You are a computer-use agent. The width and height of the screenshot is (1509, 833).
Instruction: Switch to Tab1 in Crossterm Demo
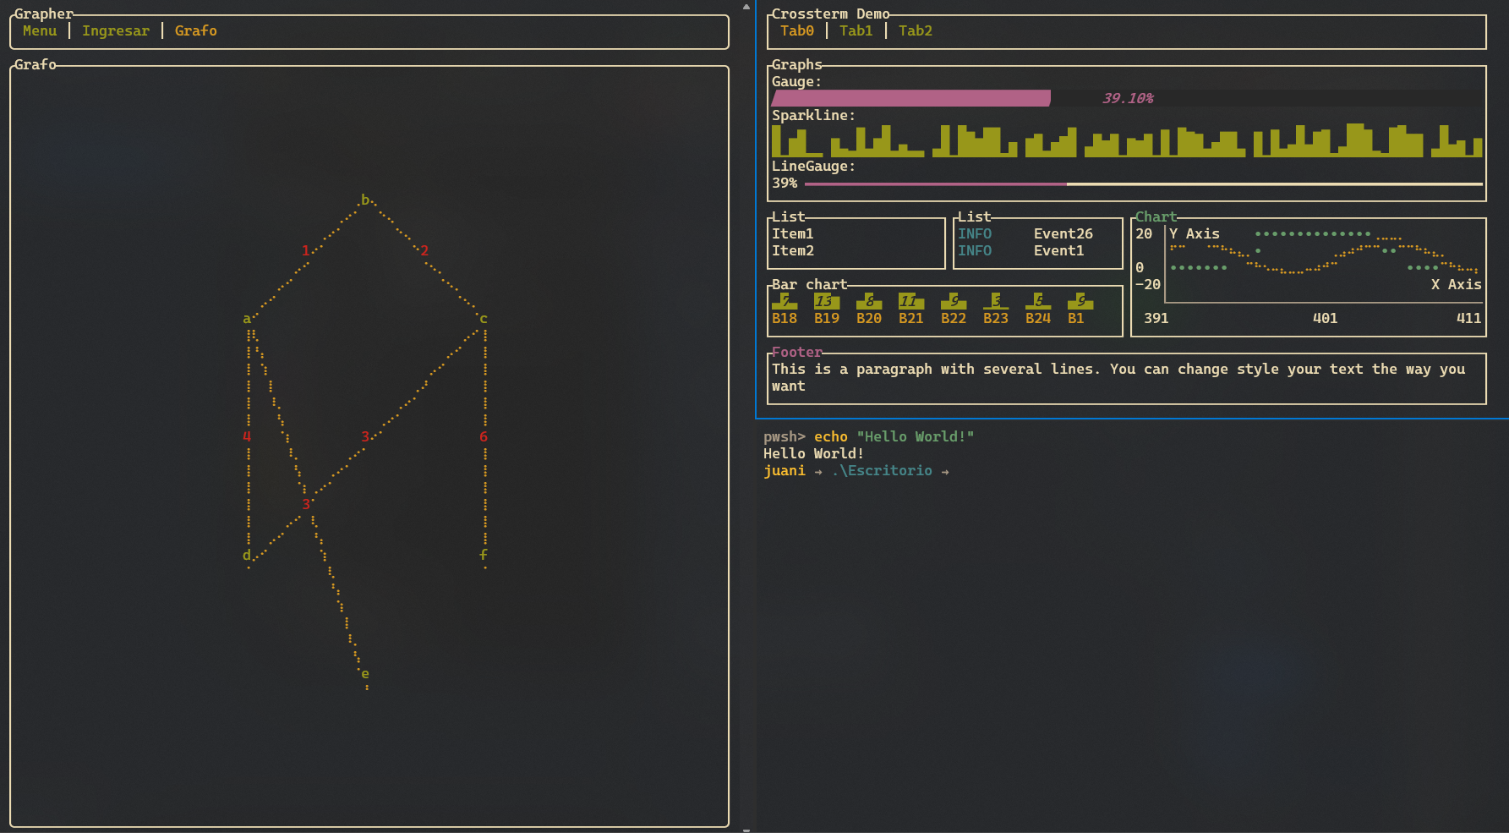tap(856, 30)
